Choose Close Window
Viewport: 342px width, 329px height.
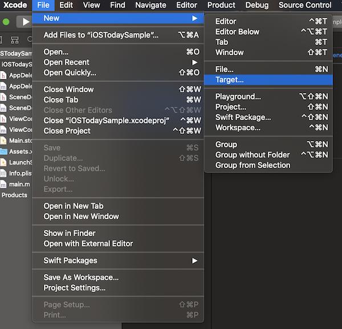pos(118,89)
